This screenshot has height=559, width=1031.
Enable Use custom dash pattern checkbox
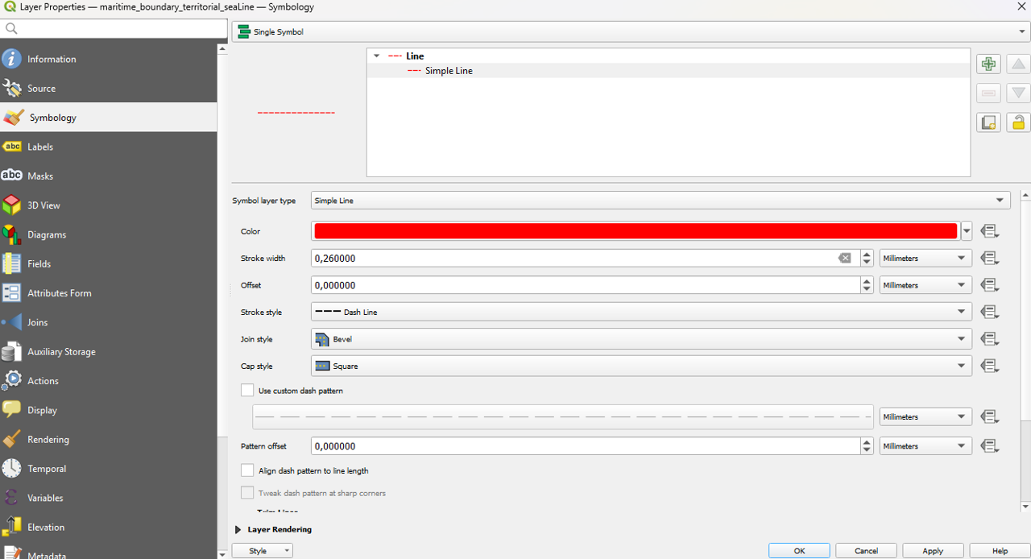pos(247,391)
